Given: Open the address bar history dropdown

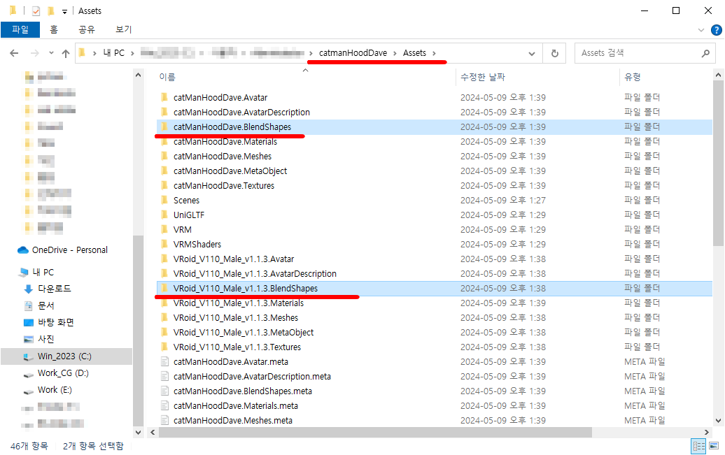Looking at the screenshot, I should coord(532,54).
